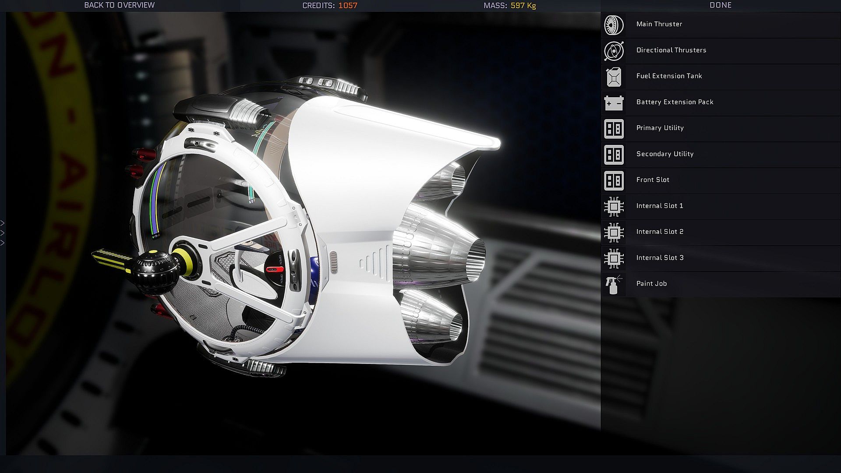The width and height of the screenshot is (841, 473).
Task: Click the Internal Slot 1 chip icon
Action: point(614,206)
